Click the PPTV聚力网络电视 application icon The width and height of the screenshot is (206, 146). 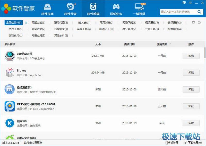[x=10, y=106]
